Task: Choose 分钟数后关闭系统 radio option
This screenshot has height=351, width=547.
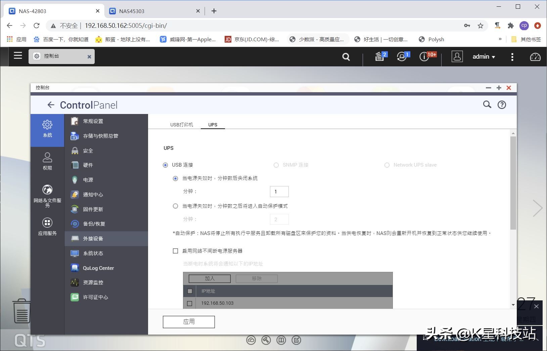Action: pyautogui.click(x=175, y=178)
